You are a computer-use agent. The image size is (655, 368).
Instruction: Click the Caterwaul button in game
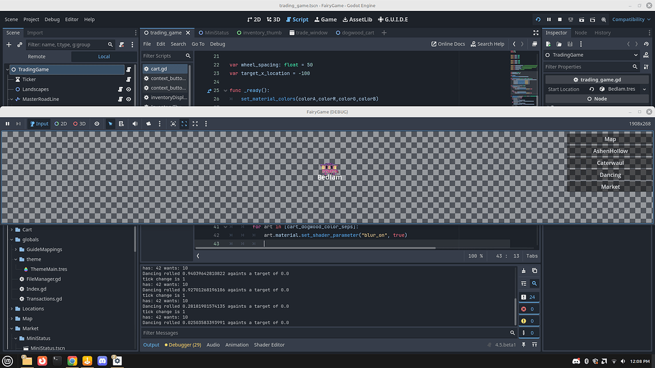[x=610, y=163]
